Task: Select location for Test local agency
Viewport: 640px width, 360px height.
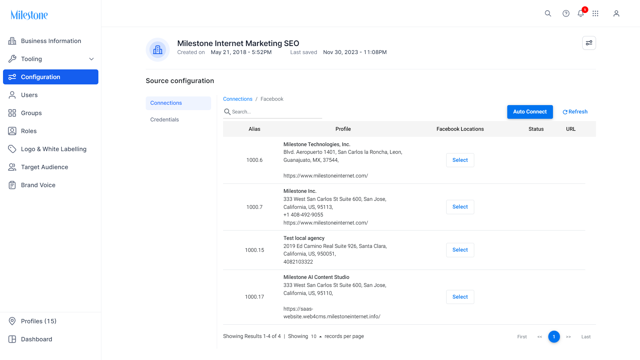Action: pyautogui.click(x=460, y=250)
